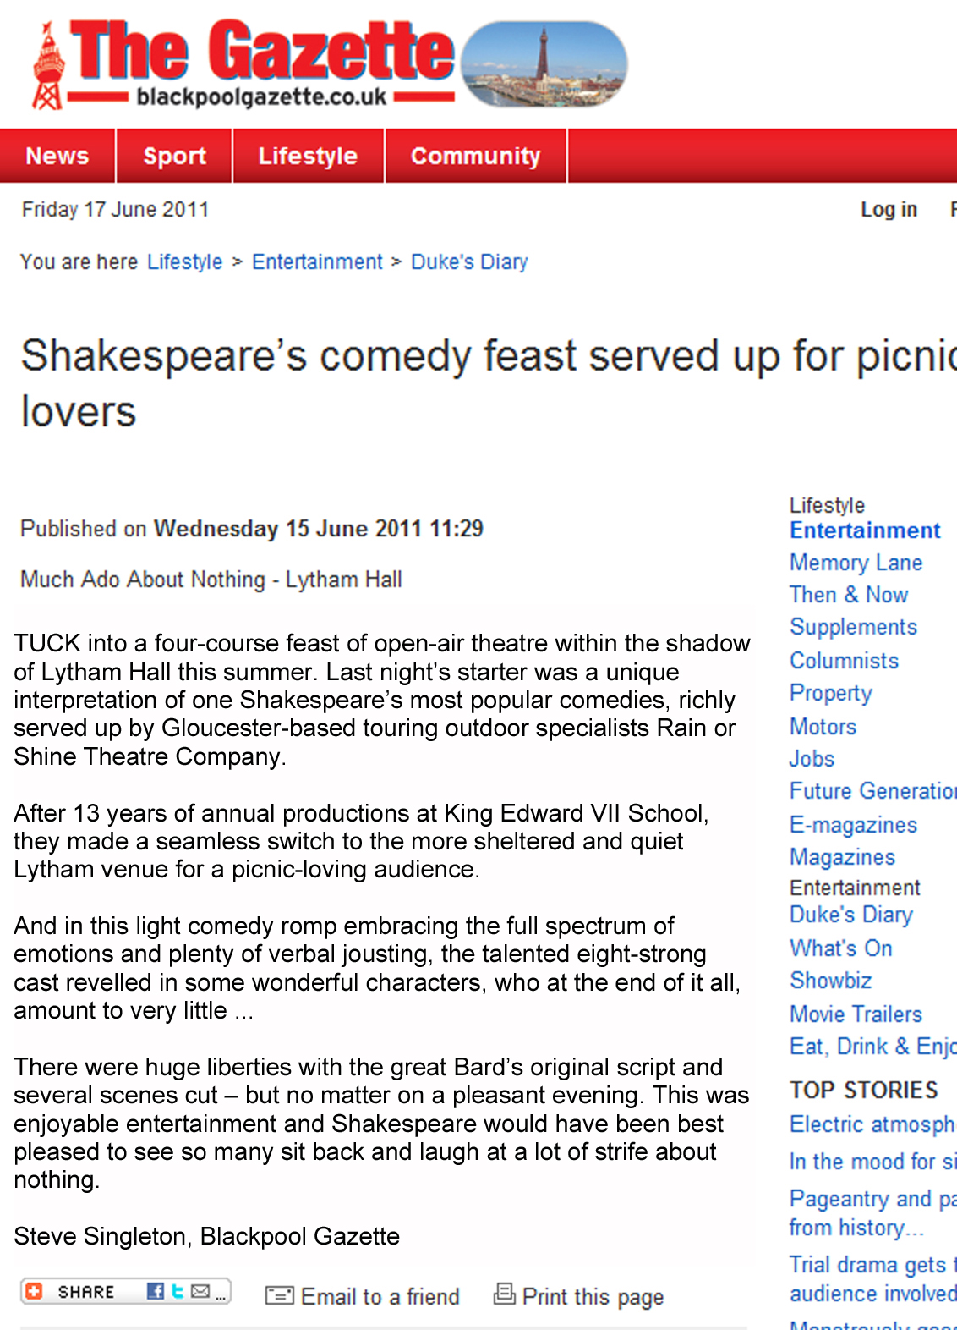
Task: Open the News menu tab
Action: [x=57, y=156]
